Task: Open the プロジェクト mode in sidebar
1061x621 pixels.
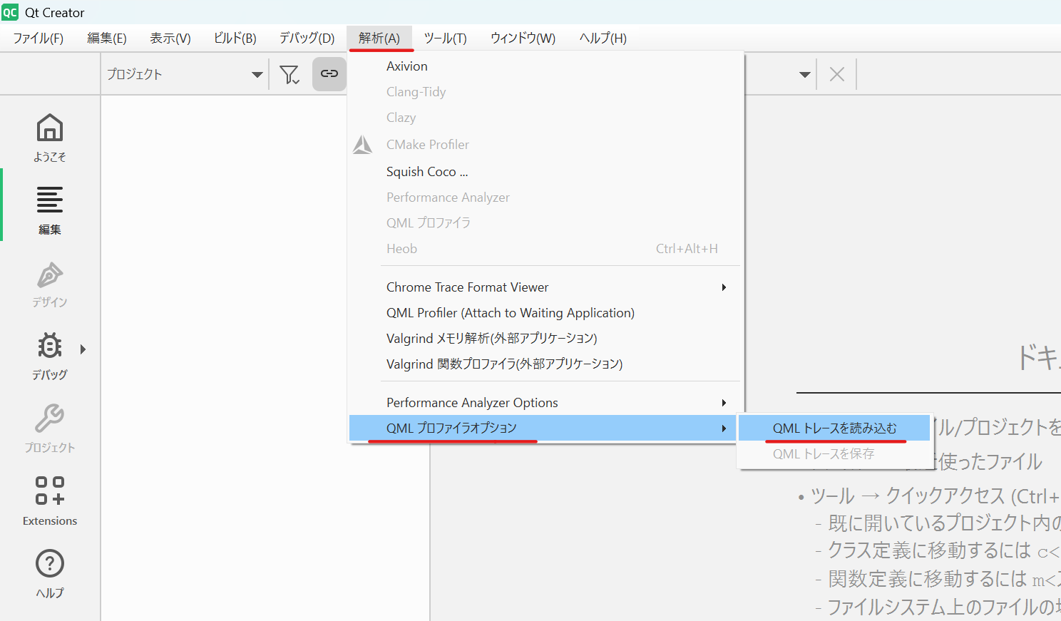Action: tap(50, 429)
